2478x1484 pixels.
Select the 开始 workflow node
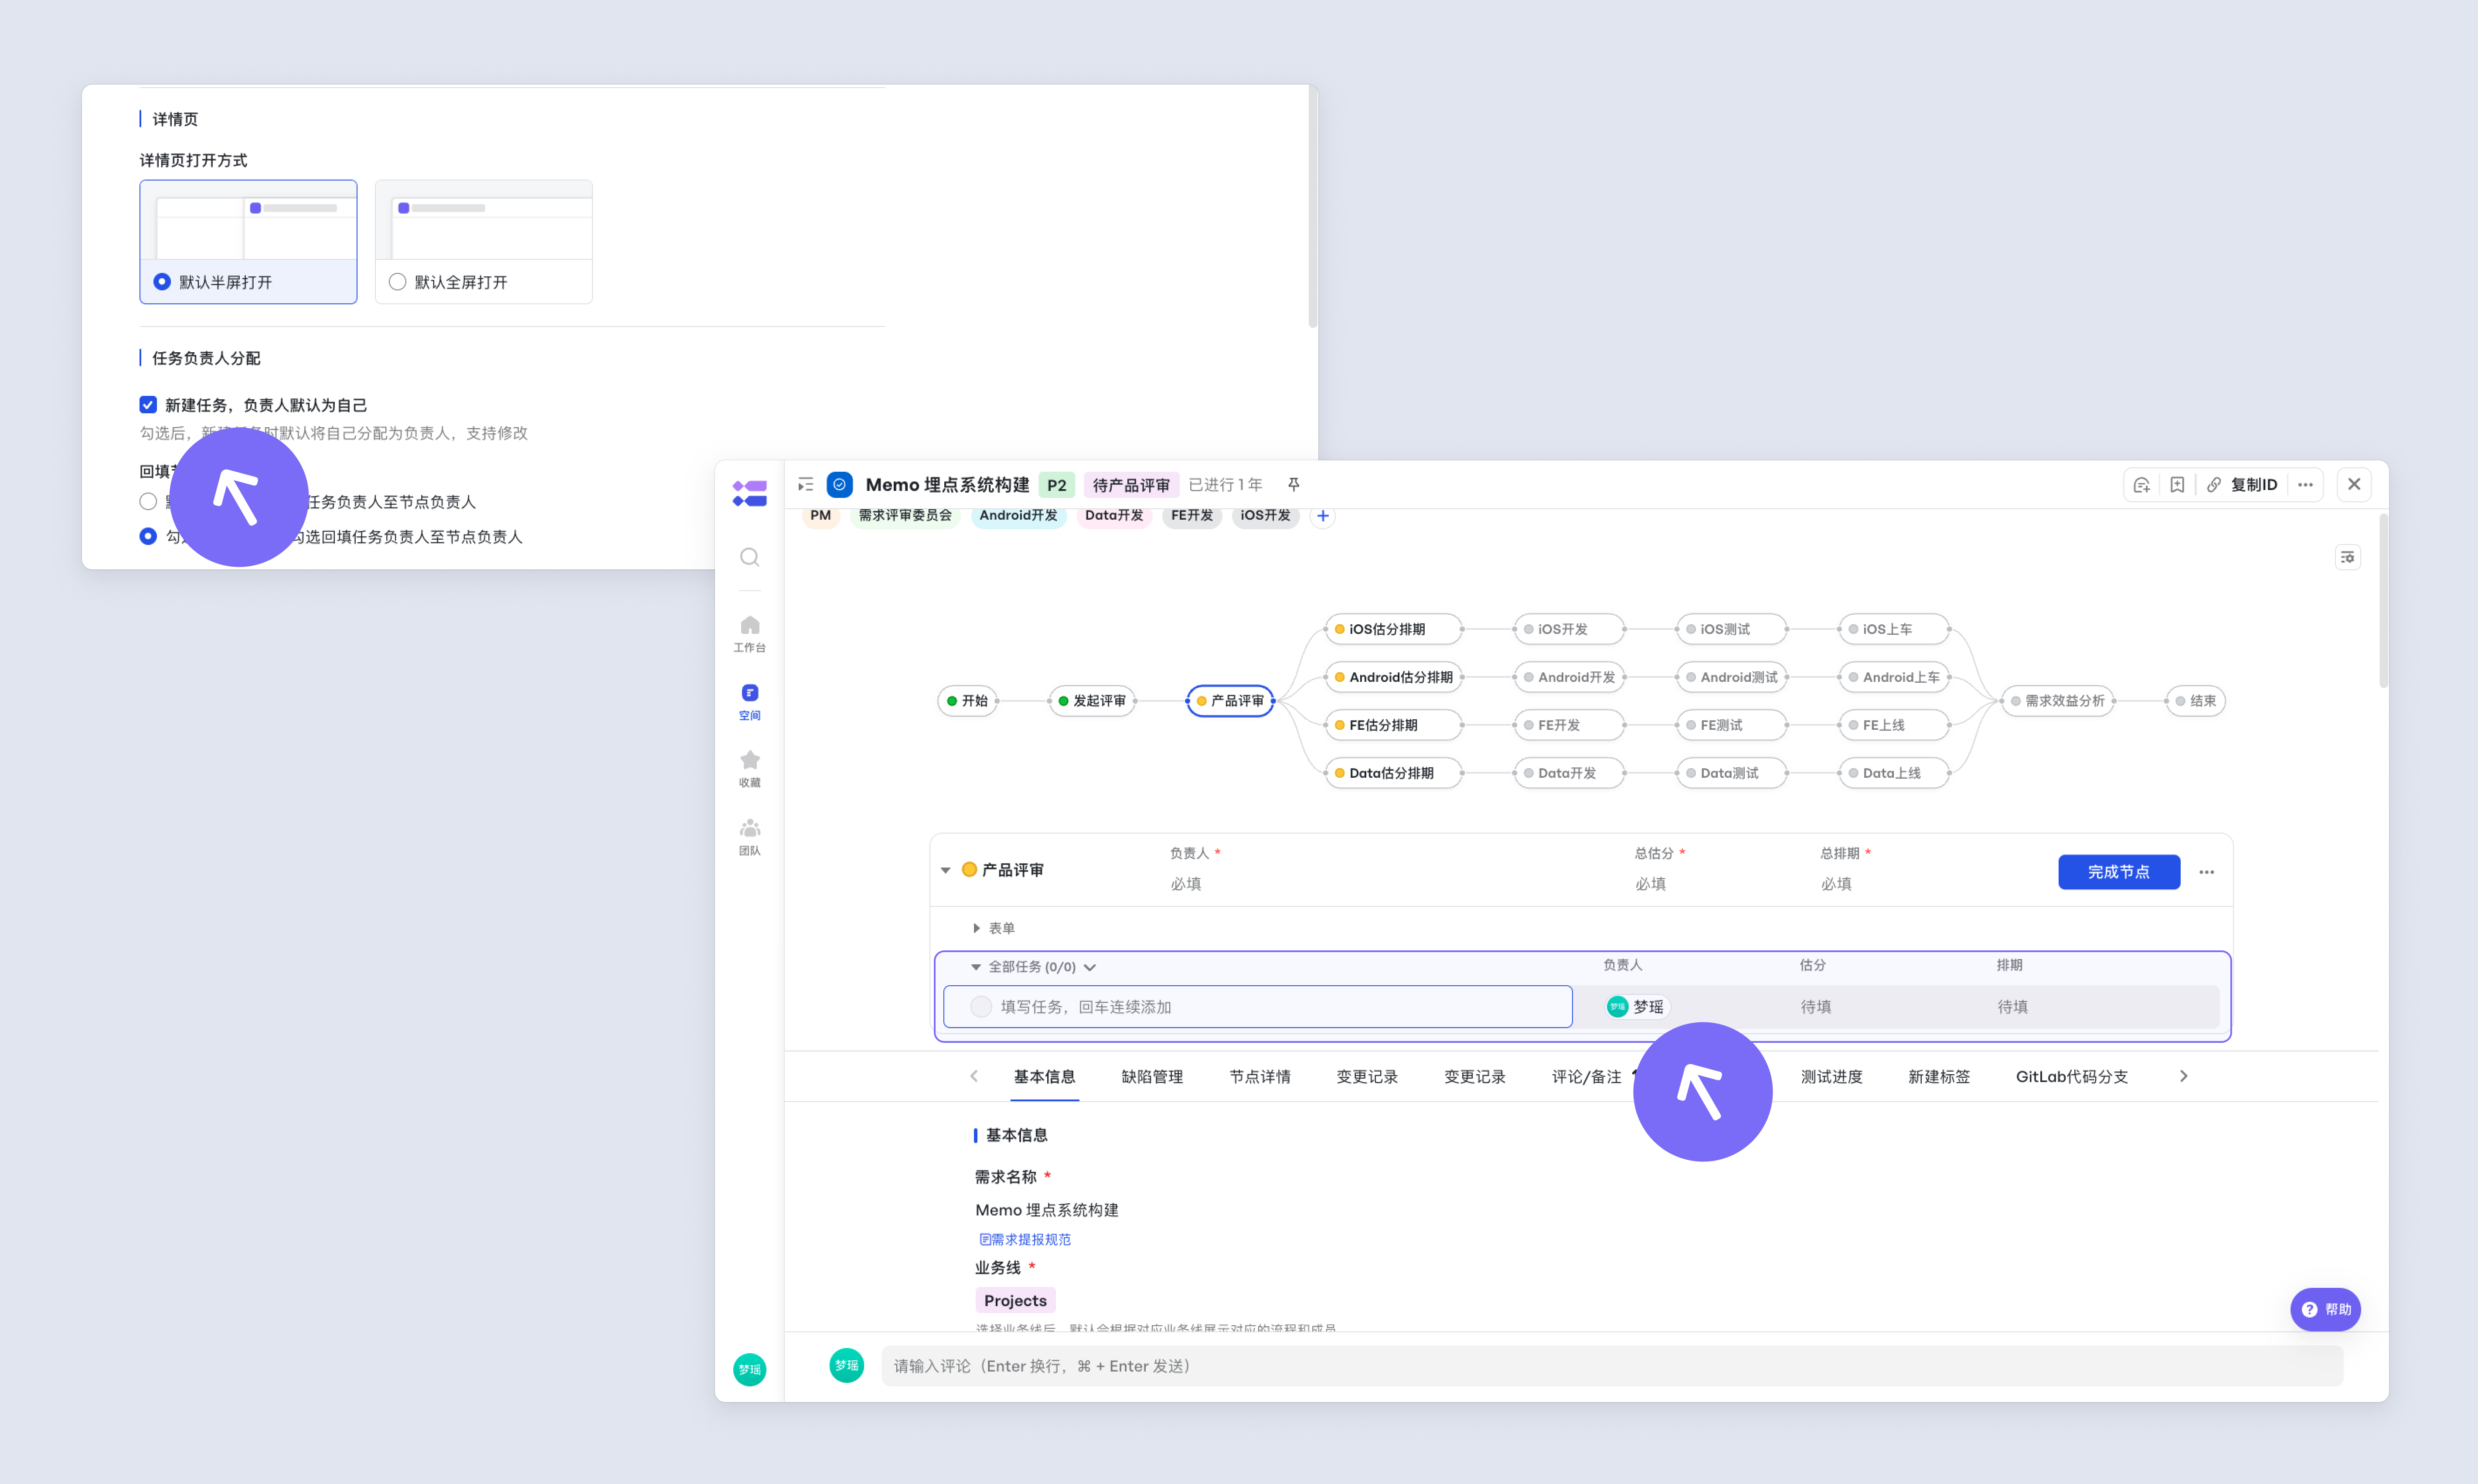(x=967, y=701)
